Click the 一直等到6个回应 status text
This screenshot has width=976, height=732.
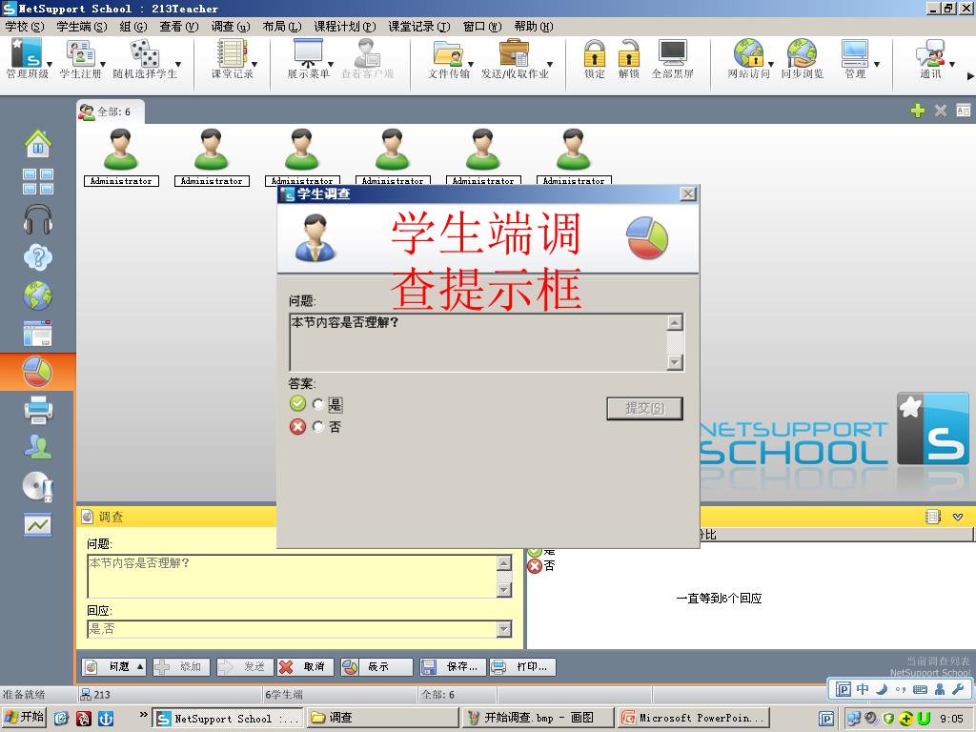[719, 599]
